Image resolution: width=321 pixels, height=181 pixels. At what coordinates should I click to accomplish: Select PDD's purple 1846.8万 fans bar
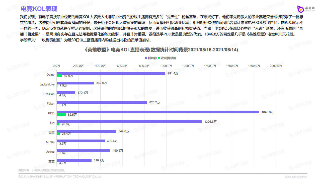158,112
